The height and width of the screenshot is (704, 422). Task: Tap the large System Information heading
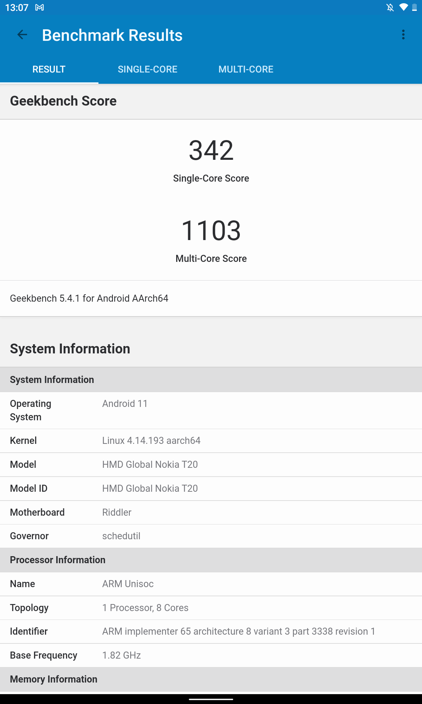click(70, 349)
